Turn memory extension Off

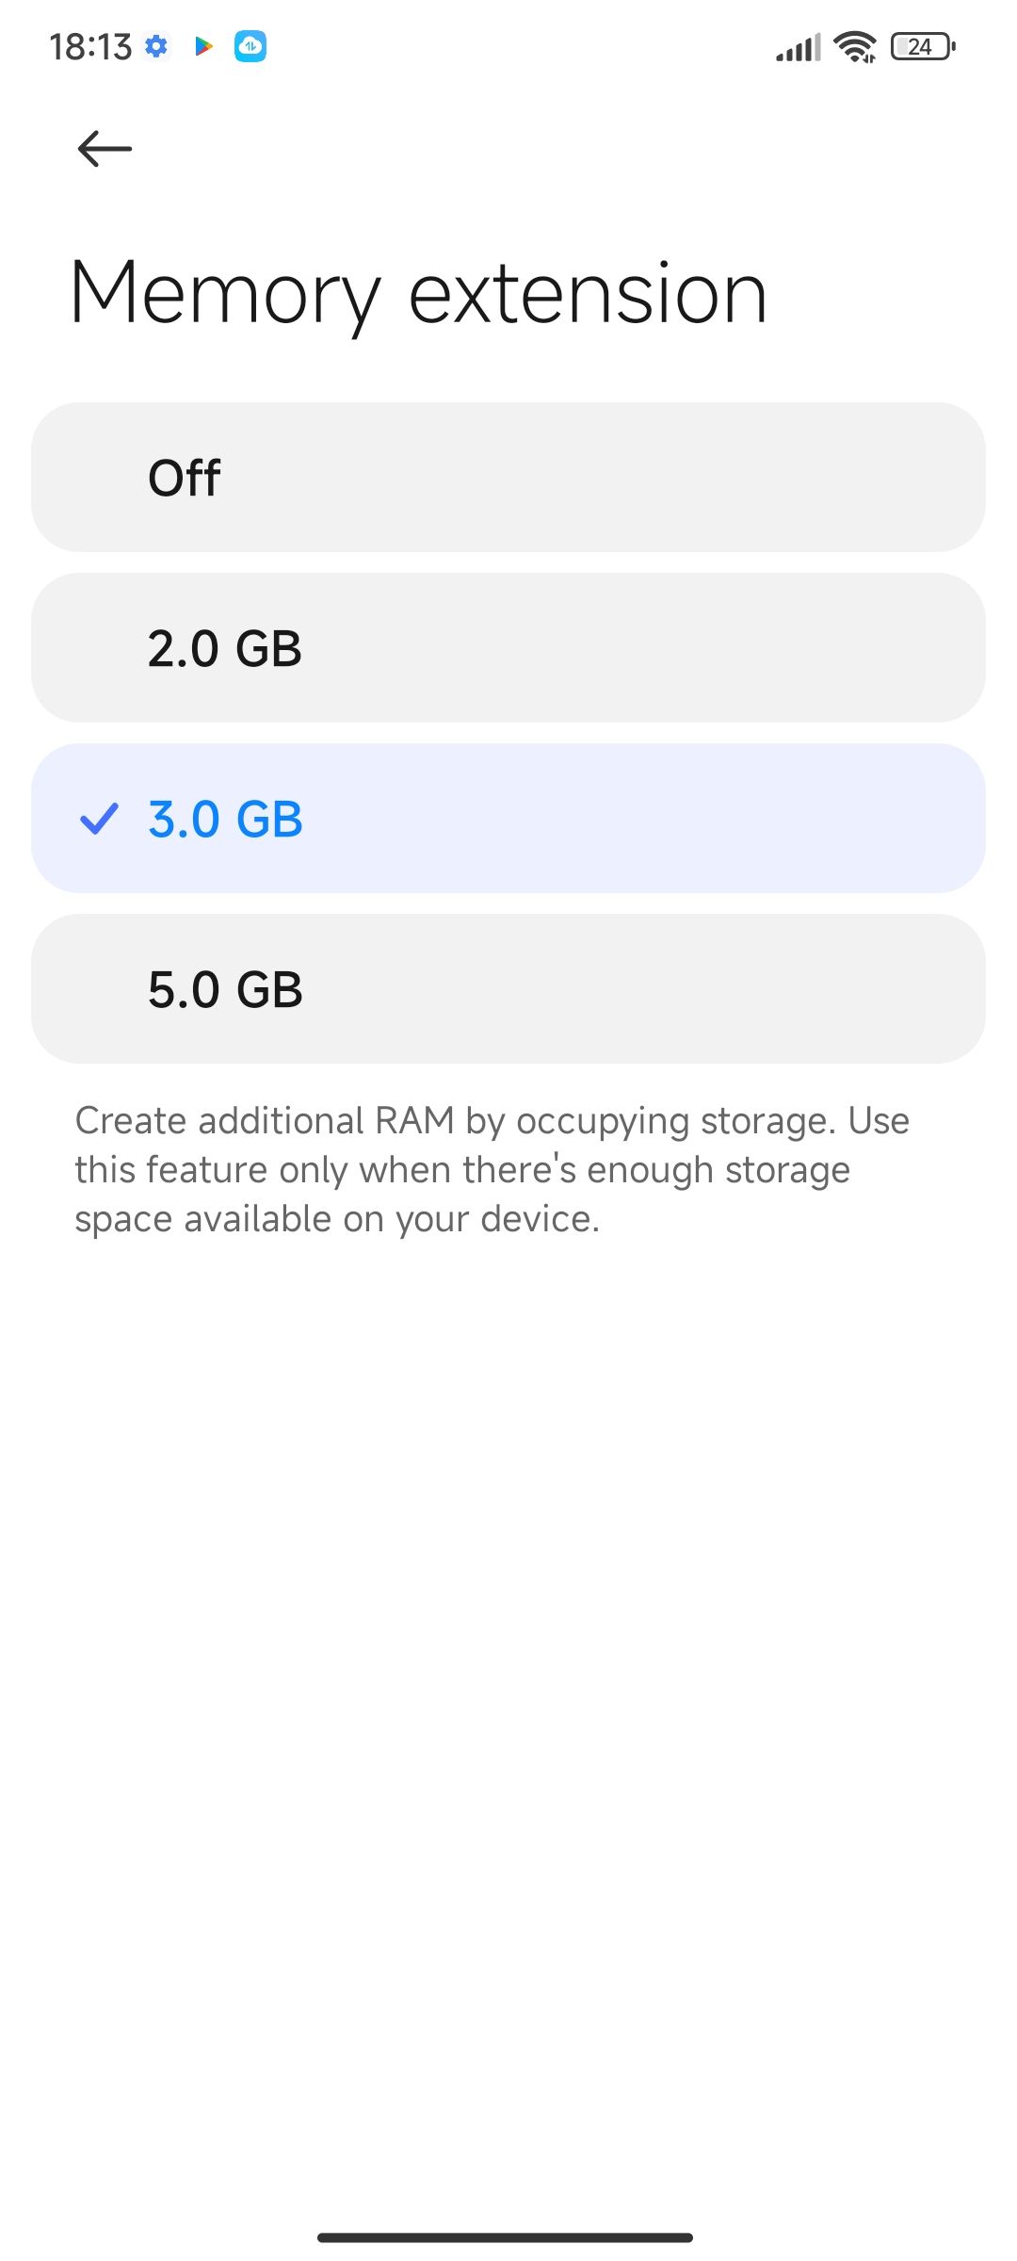[508, 478]
